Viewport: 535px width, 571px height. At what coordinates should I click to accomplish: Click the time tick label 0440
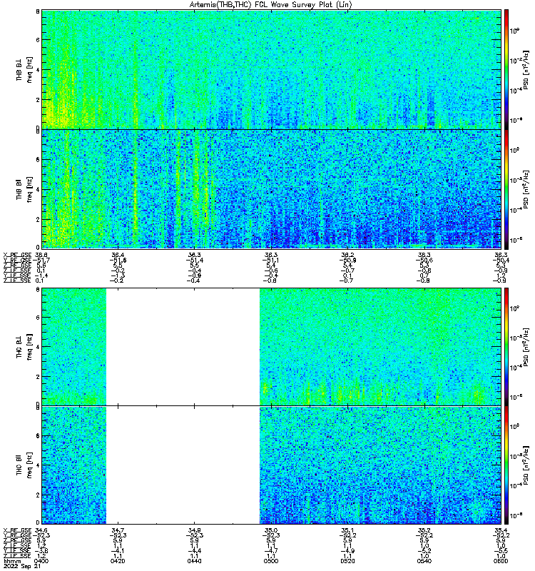coord(194,561)
